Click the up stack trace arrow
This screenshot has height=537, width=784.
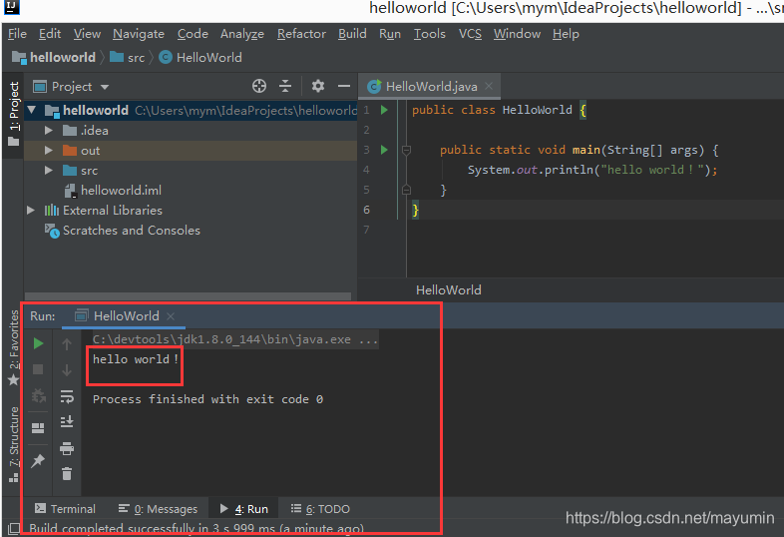pyautogui.click(x=67, y=343)
